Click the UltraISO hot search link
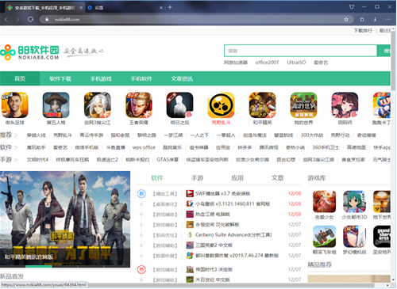The height and width of the screenshot is (289, 397). tap(296, 63)
